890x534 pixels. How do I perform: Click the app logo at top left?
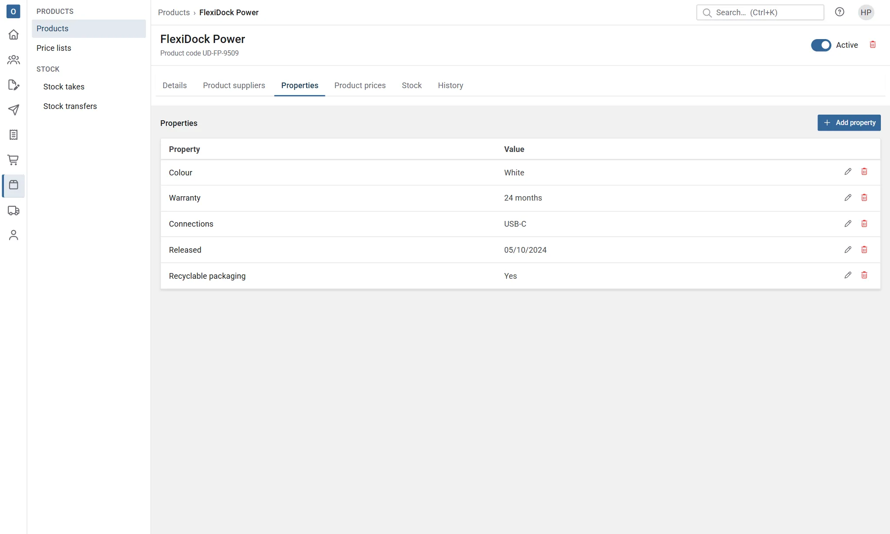click(x=13, y=11)
